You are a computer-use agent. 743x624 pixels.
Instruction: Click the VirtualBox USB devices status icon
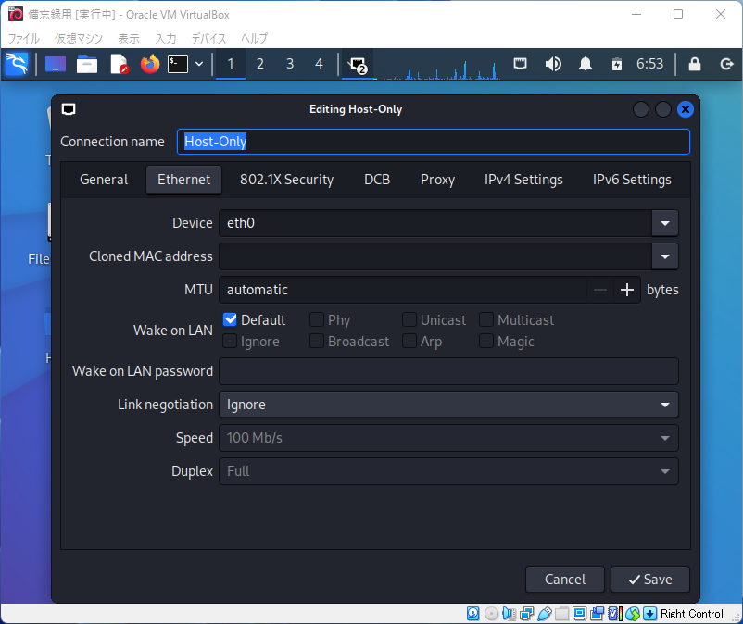(545, 614)
